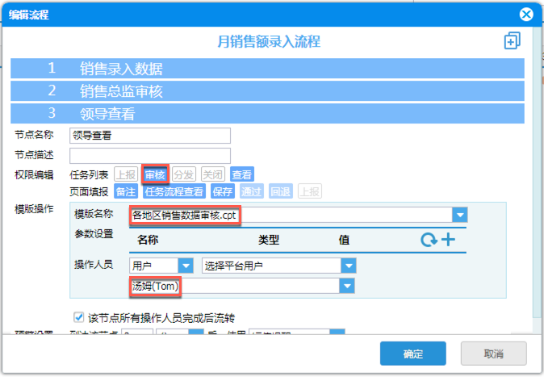Click the 确定 button
The width and height of the screenshot is (544, 377).
coord(413,354)
